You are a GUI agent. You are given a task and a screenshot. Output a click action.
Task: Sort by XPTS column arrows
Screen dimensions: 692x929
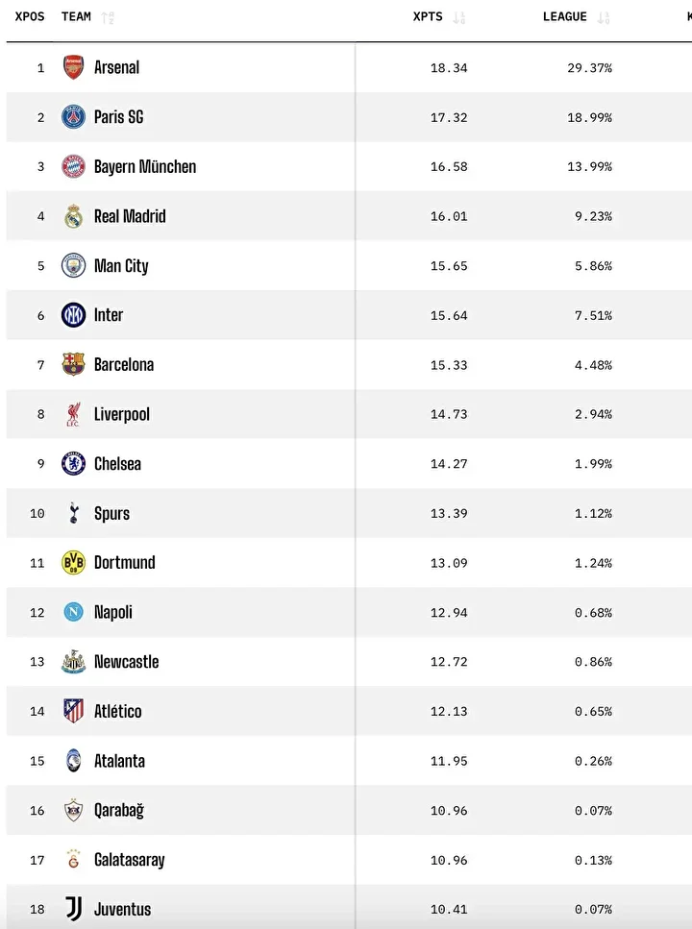point(459,17)
